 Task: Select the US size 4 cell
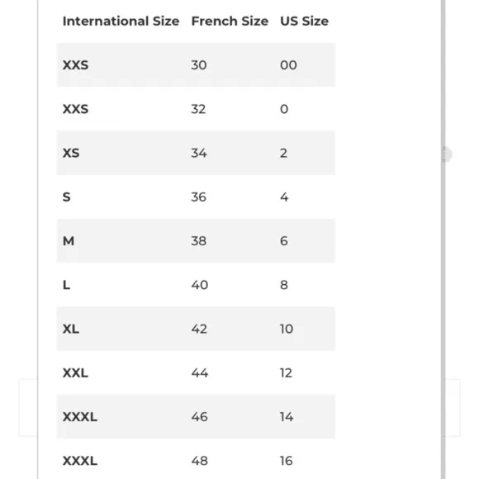click(284, 197)
